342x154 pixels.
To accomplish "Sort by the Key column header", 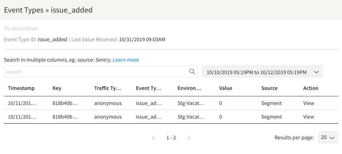I will [57, 88].
